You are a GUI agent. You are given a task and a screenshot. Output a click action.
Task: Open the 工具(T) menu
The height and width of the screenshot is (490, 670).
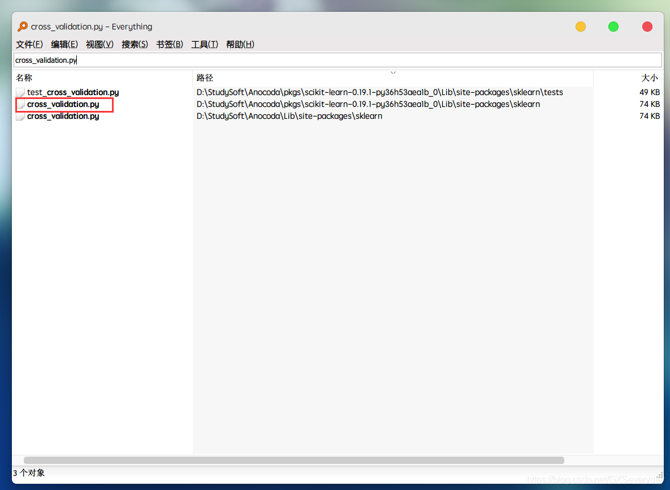tap(205, 45)
